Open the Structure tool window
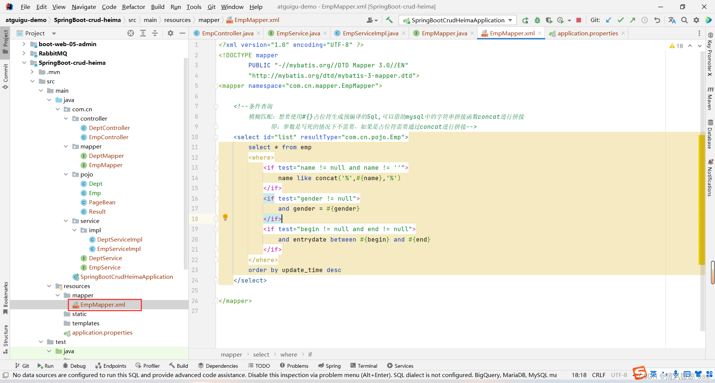 point(5,339)
